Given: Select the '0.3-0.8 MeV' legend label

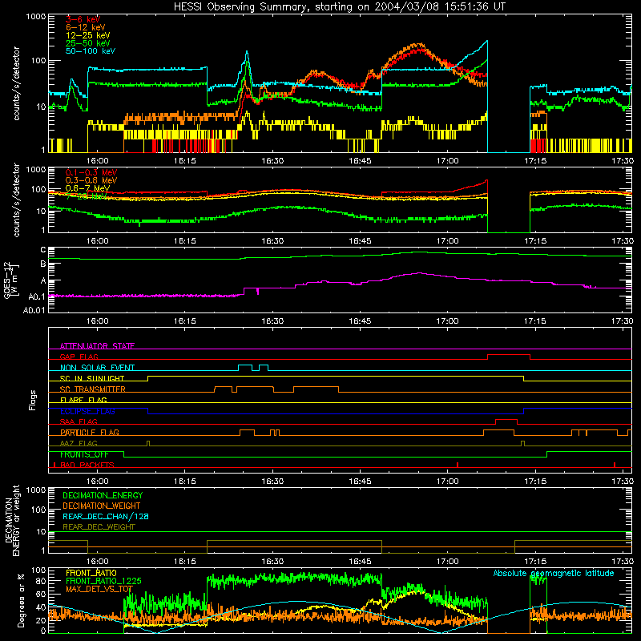Looking at the screenshot, I should coord(91,180).
